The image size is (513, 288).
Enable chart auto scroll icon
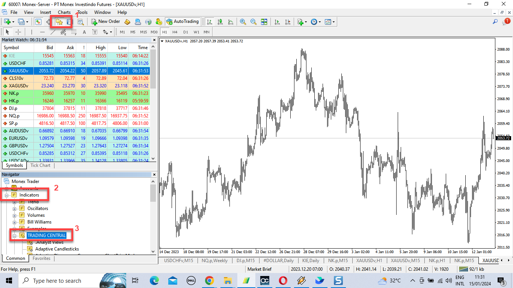click(277, 22)
